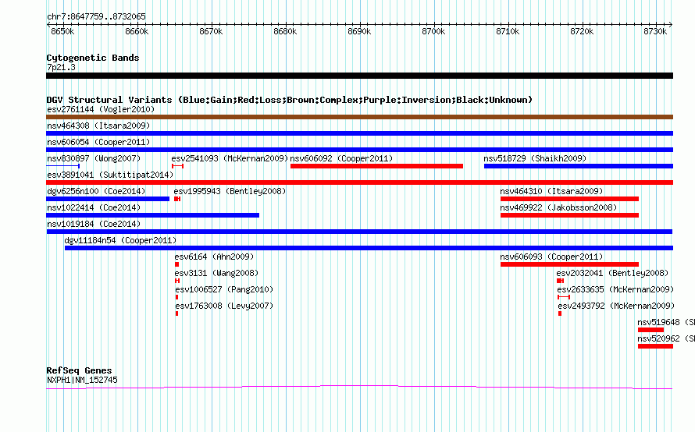Open the esv2633635 (McKernan2009) label

[x=615, y=289]
